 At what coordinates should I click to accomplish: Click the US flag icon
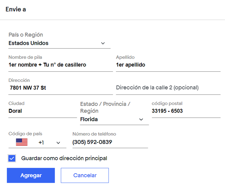22,142
